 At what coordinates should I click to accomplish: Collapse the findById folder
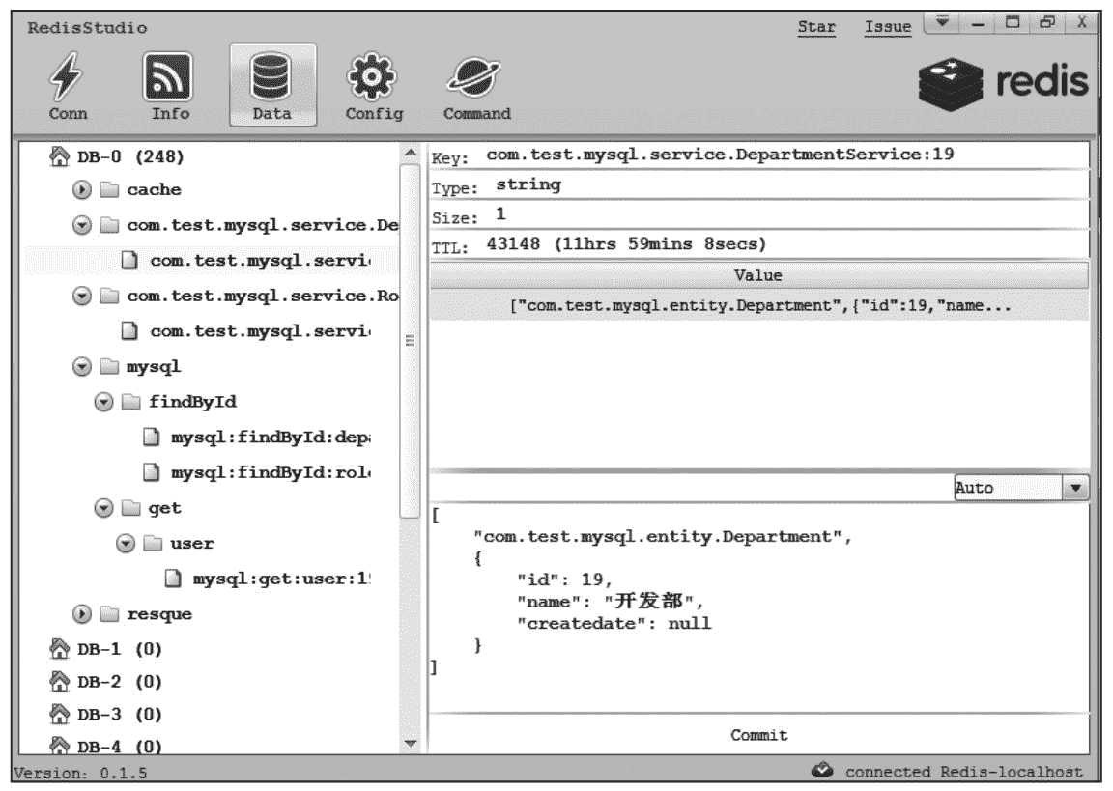[x=103, y=402]
